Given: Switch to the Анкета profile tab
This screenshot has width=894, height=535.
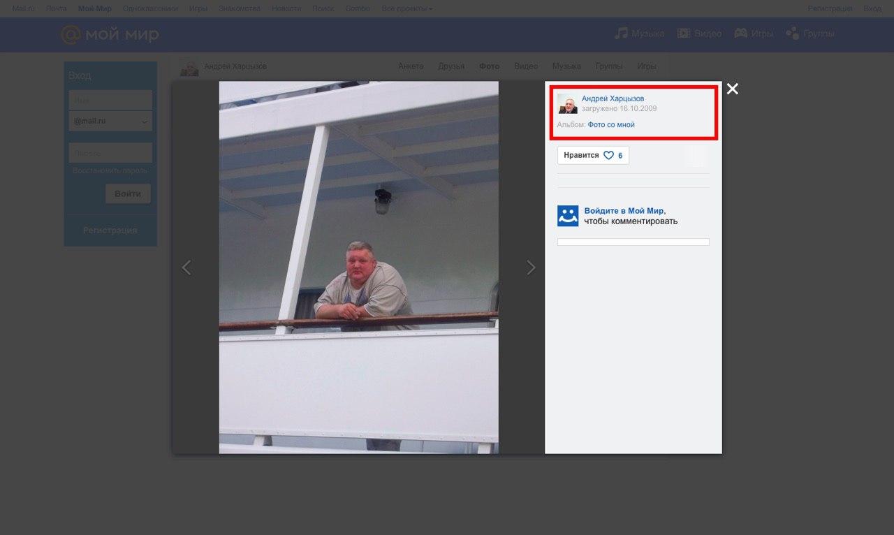Looking at the screenshot, I should point(411,66).
